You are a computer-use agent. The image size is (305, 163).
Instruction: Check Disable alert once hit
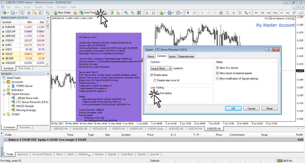tap(155, 80)
